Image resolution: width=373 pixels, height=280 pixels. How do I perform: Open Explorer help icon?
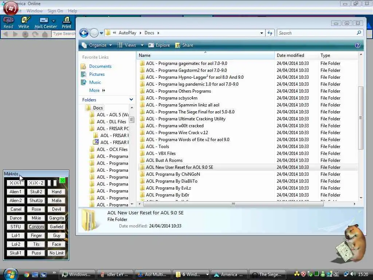pyautogui.click(x=358, y=45)
